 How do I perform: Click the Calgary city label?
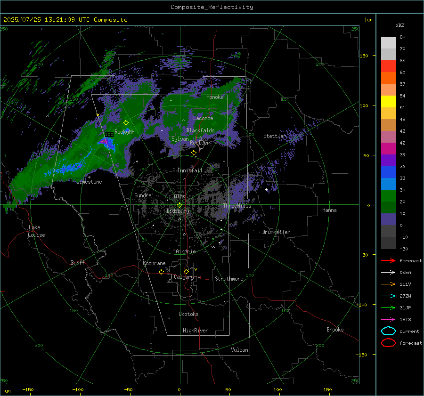184,277
